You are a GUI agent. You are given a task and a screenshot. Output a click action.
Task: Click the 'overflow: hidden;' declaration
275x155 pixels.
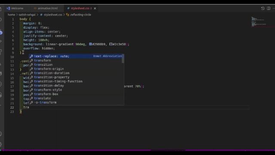39,49
